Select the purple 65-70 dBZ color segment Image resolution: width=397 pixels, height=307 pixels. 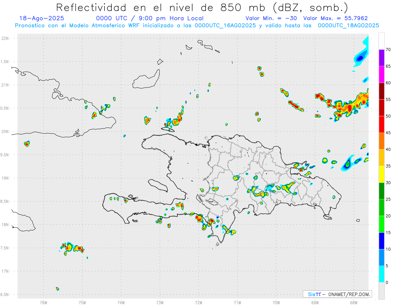coord(381,58)
